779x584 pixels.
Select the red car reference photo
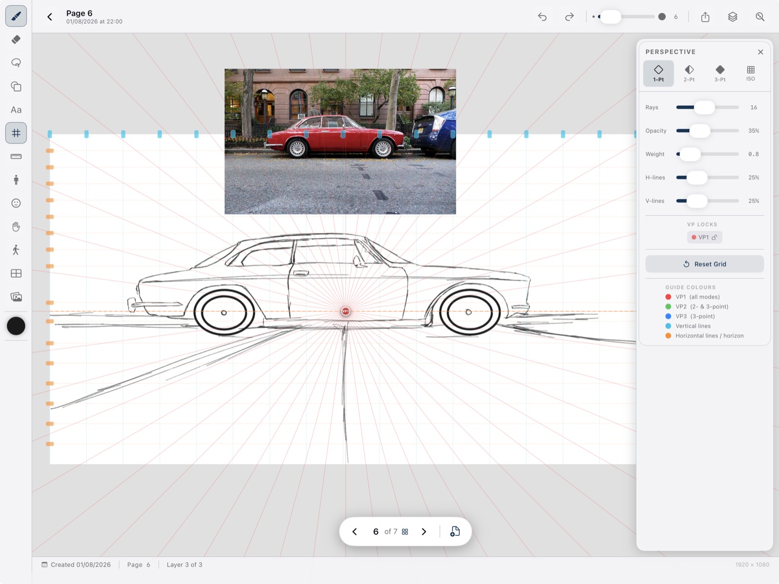(x=340, y=141)
